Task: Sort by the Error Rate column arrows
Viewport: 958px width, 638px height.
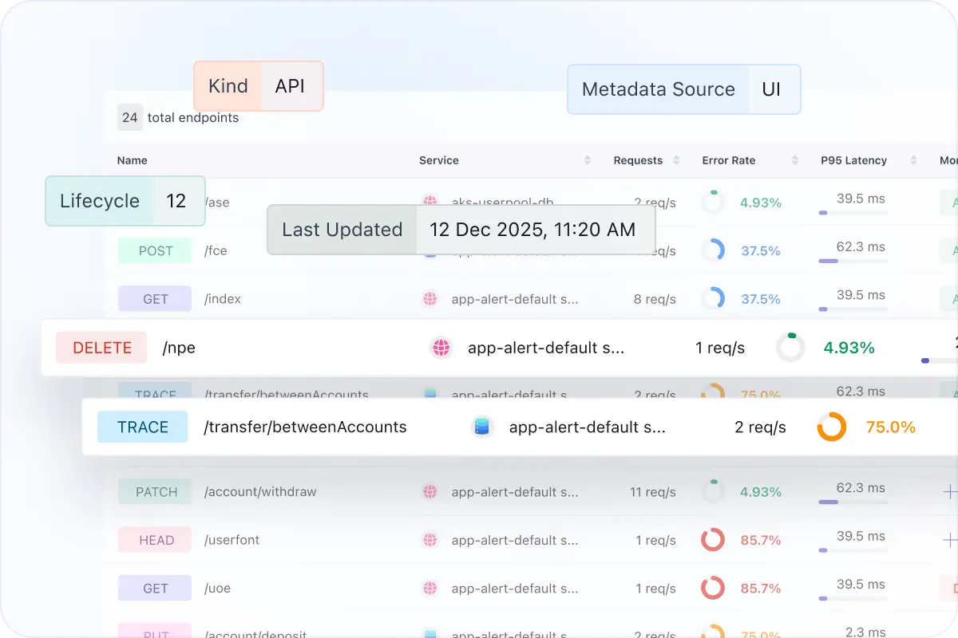Action: click(x=794, y=160)
